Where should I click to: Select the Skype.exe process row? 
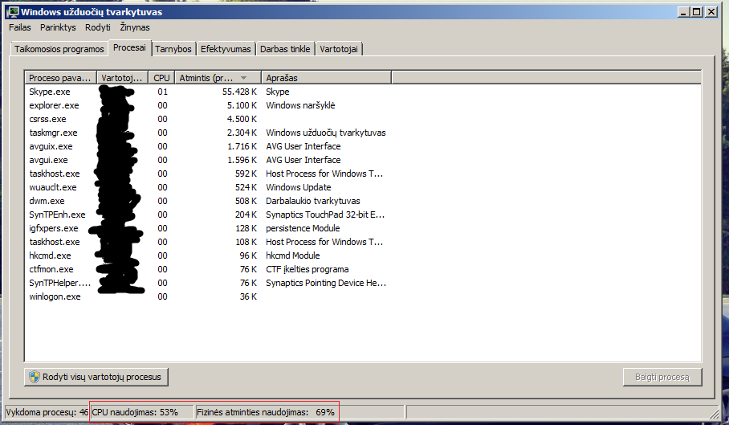coord(363,92)
